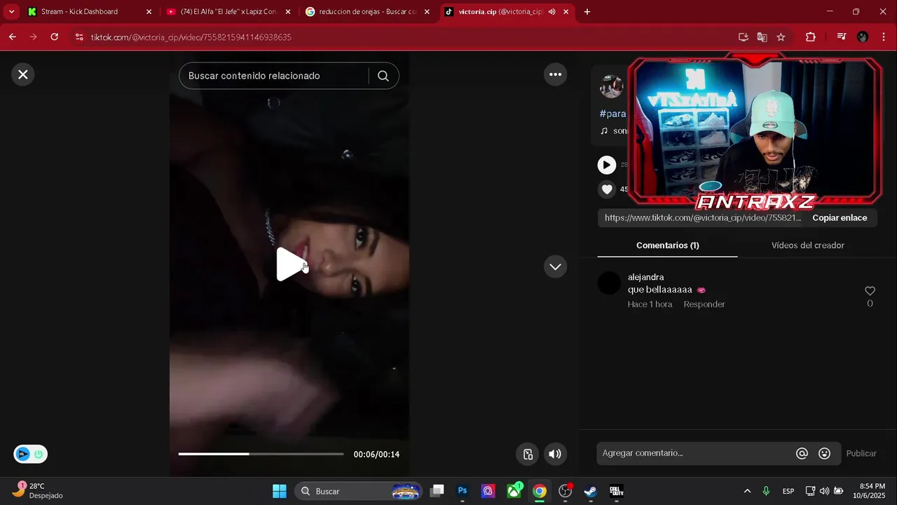
Task: Mute the TikTok video volume
Action: point(555,454)
